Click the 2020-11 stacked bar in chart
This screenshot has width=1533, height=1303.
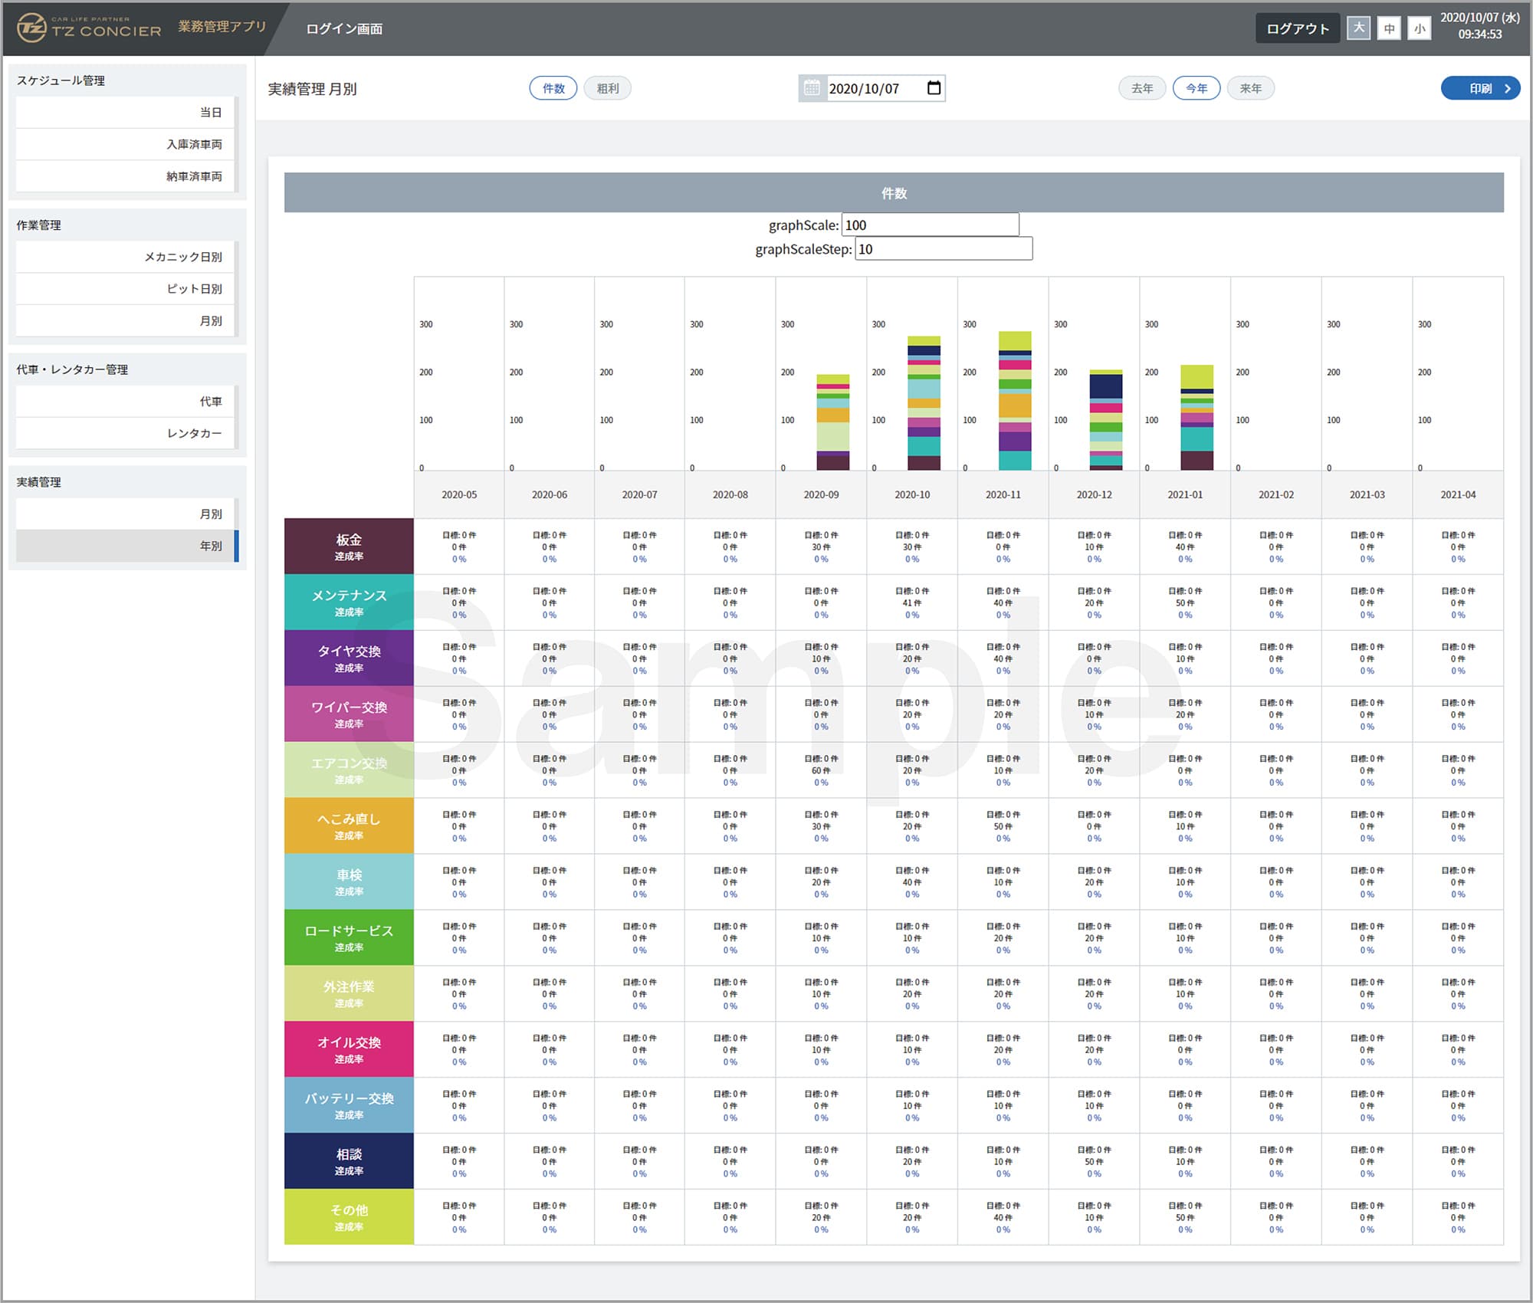[x=1015, y=401]
